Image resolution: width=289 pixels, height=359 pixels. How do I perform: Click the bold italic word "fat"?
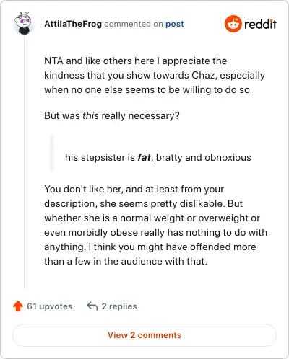(x=144, y=158)
